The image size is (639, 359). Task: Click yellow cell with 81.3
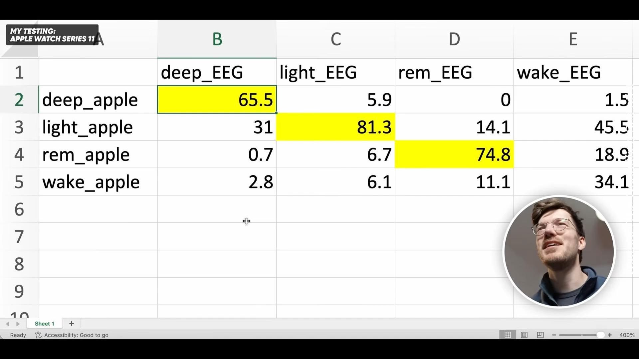click(335, 127)
